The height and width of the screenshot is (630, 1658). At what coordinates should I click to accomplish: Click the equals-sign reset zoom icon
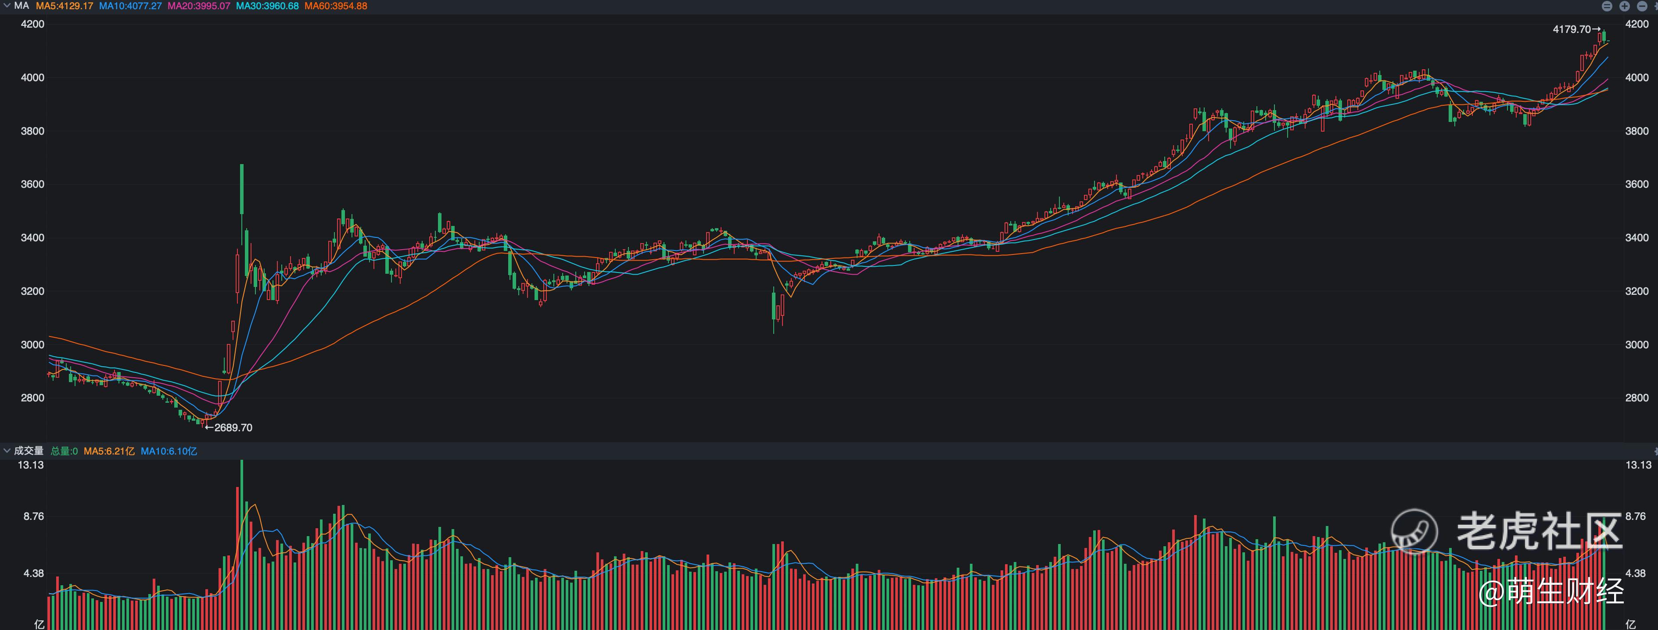point(1607,7)
